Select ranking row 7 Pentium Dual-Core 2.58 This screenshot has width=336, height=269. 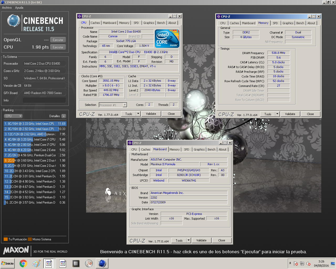tap(35, 155)
